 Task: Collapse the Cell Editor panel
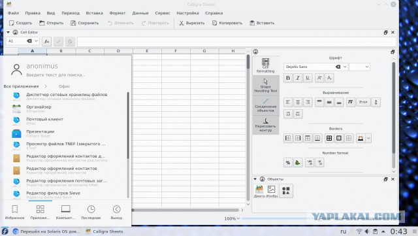coord(8,32)
